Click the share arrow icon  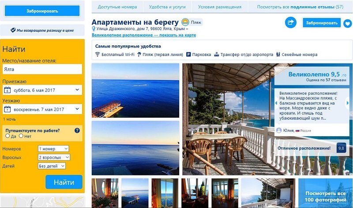[291, 22]
